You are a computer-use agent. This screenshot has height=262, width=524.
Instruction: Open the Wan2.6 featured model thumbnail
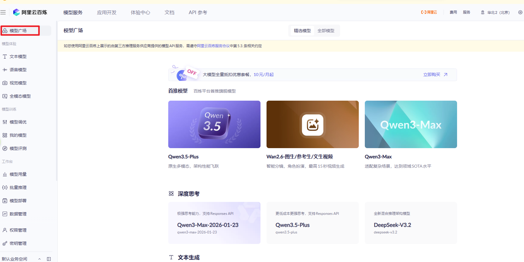(313, 124)
